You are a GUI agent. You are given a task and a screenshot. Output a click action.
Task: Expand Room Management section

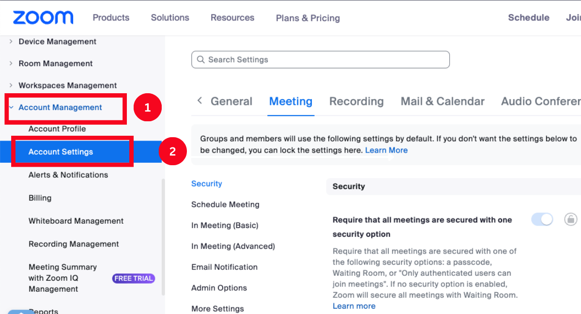click(x=11, y=63)
